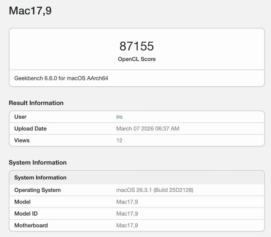Click the User row label

point(20,117)
